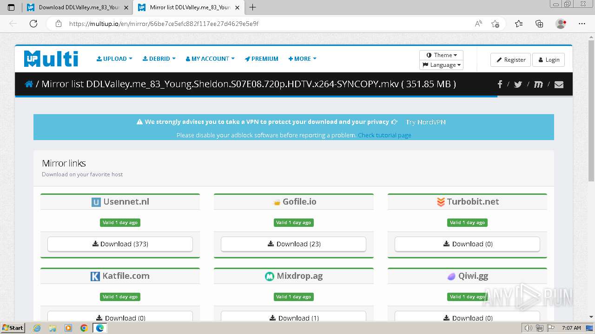Click the Mixdrop.ag host title
595x334 pixels.
299,276
